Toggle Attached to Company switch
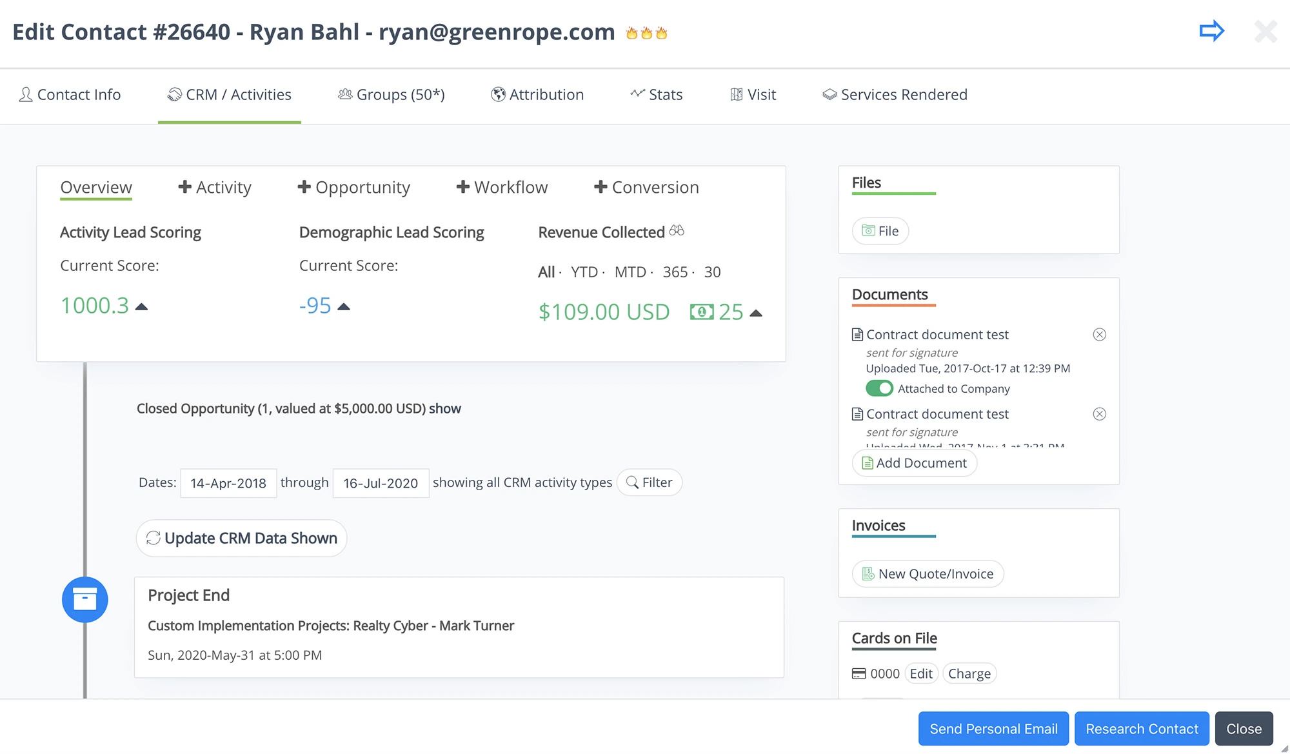 click(x=879, y=388)
